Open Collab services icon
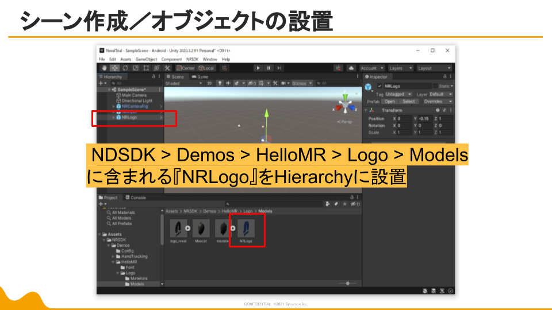 point(338,68)
